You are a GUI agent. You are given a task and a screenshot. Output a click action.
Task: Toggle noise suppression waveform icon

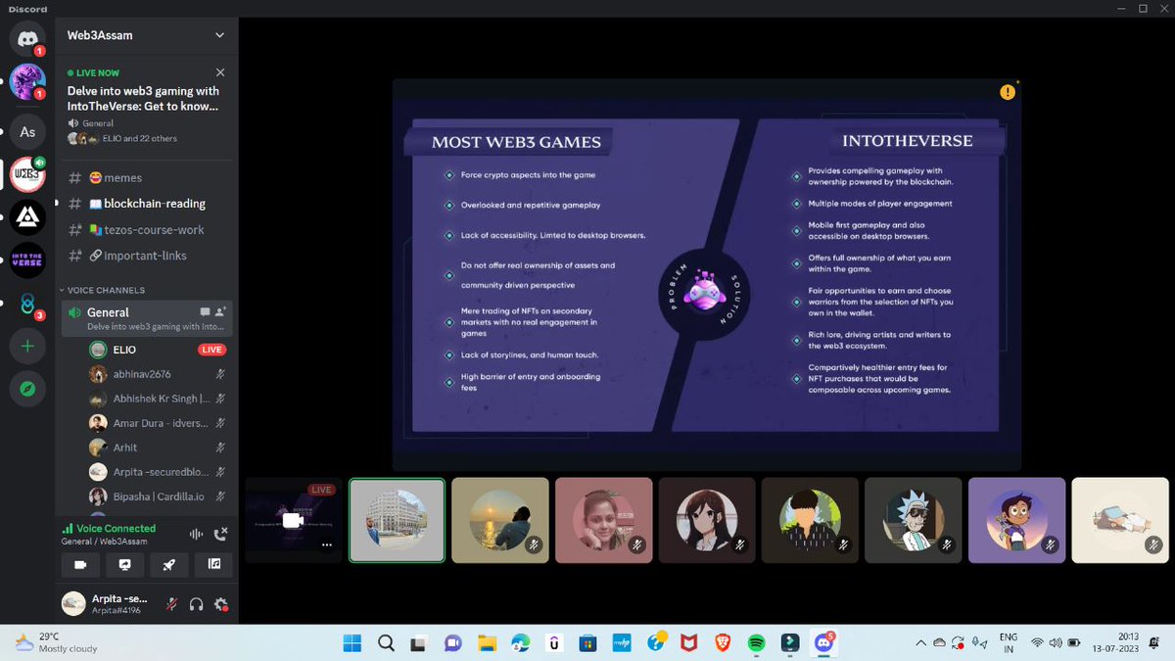pos(197,534)
